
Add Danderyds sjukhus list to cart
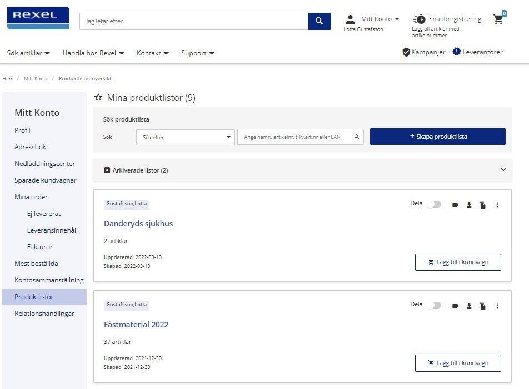coord(458,262)
